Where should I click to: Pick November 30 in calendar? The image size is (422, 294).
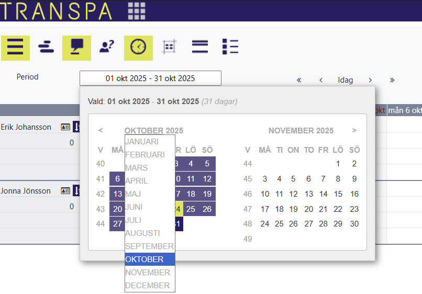354,224
